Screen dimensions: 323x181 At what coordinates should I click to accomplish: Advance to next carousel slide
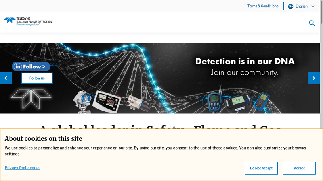coord(314,78)
